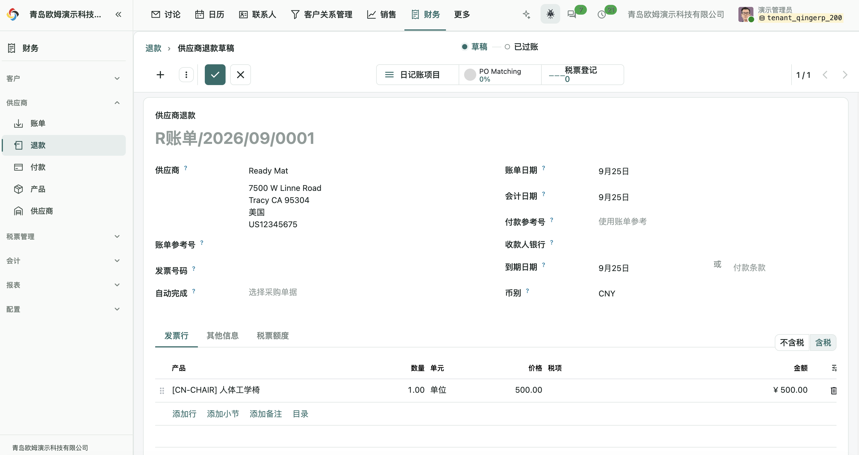The height and width of the screenshot is (455, 859).
Task: Expand the 会计 sidebar section
Action: coord(63,261)
